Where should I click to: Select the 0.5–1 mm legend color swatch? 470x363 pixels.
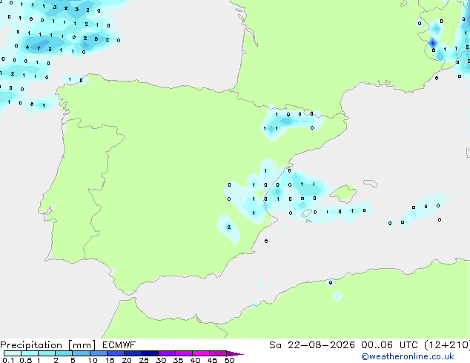[x=30, y=353]
